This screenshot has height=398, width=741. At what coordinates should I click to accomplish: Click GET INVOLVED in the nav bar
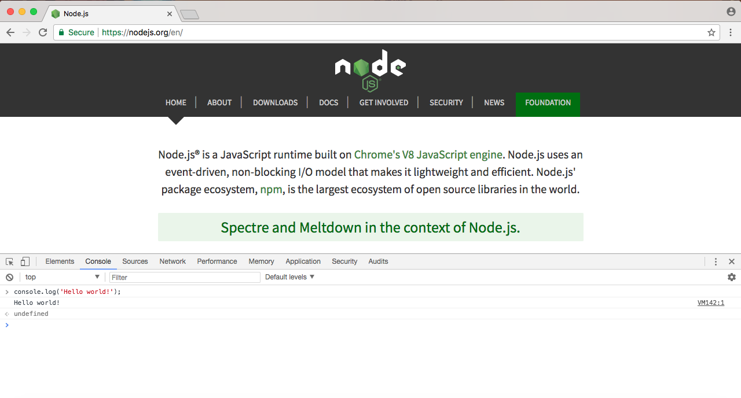point(384,102)
